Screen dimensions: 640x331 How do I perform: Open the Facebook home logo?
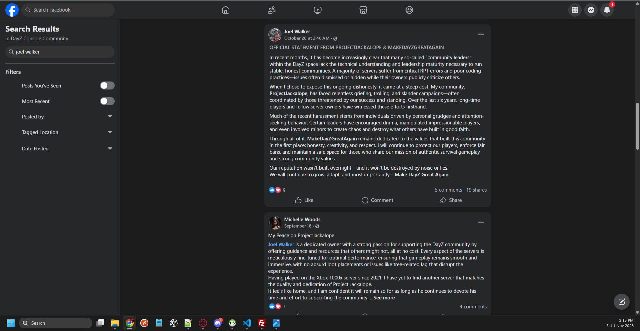pos(12,10)
